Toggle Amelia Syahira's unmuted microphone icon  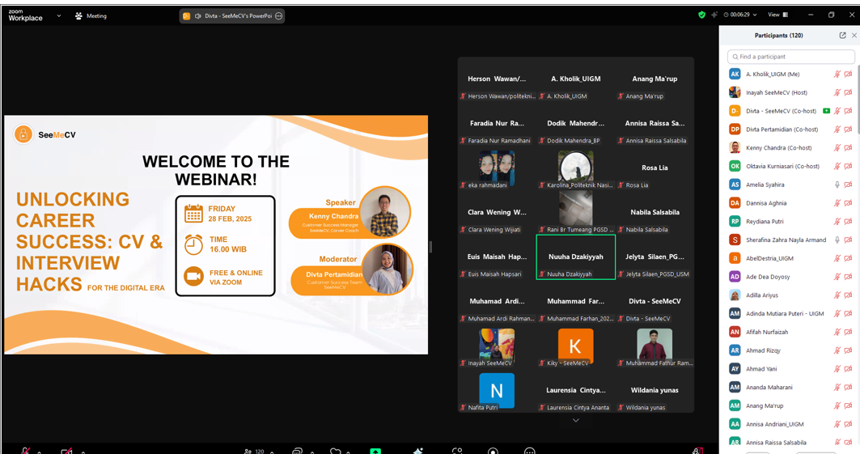[837, 185]
